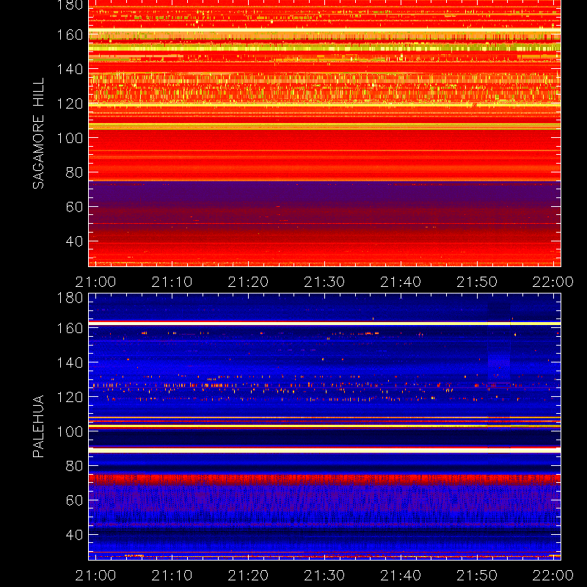
Task: Select the 120 tick label on Sagamore Hill axis
Action: point(70,103)
